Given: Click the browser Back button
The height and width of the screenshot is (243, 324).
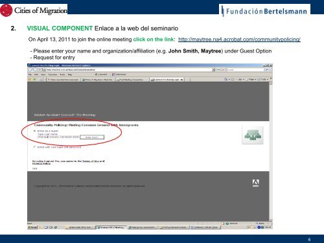Looking at the screenshot, I should pyautogui.click(x=30, y=70).
